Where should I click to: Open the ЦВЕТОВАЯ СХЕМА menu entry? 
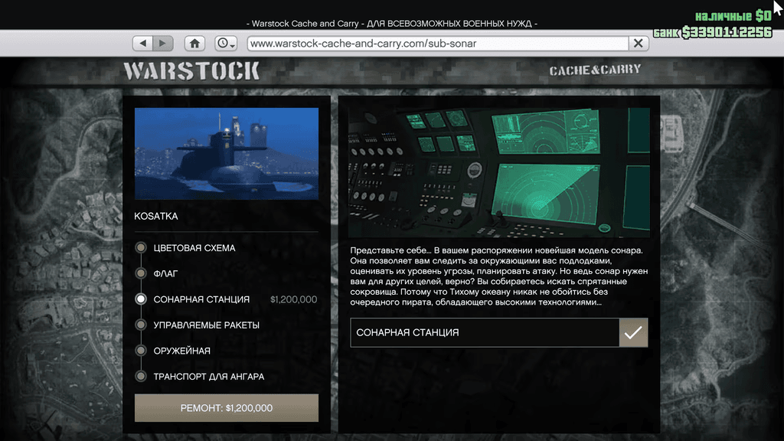[x=194, y=248]
